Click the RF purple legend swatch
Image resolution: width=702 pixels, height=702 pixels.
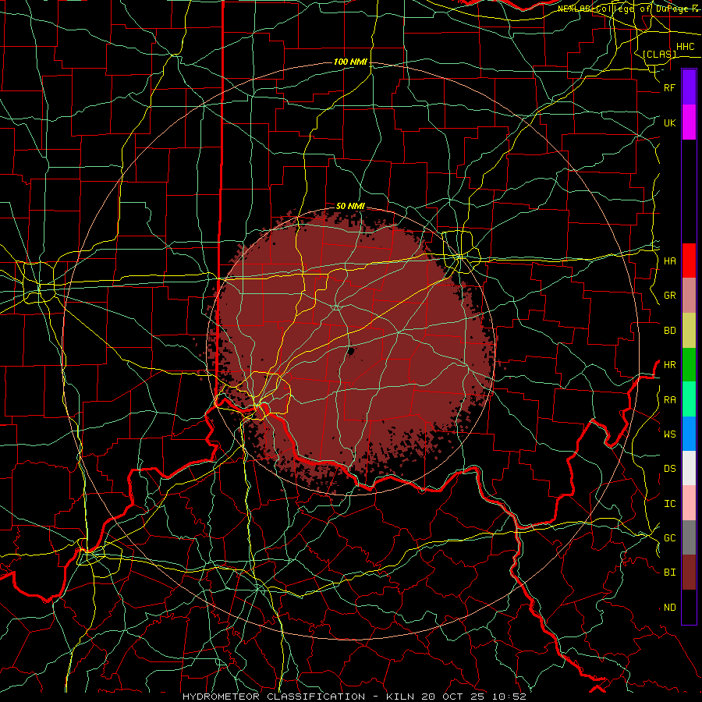689,87
